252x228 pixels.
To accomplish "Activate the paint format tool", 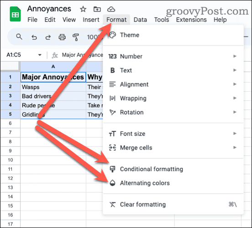I will tap(75, 37).
